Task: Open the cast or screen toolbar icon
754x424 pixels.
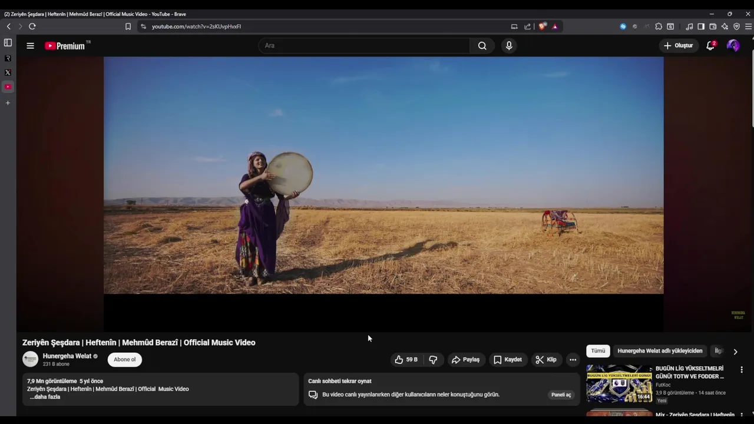Action: (x=514, y=26)
